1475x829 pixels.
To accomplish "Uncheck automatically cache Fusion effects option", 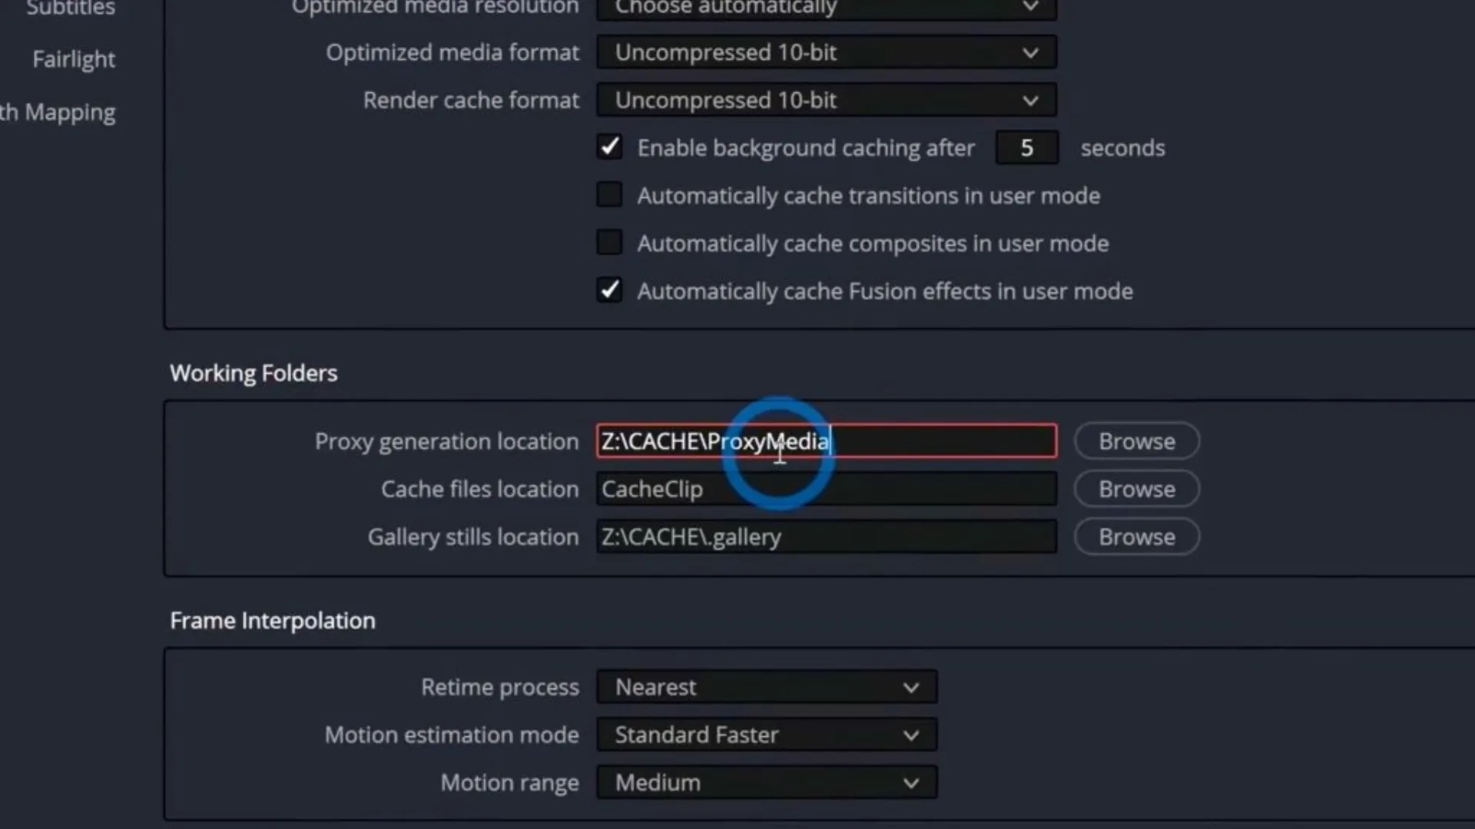I will tap(610, 290).
